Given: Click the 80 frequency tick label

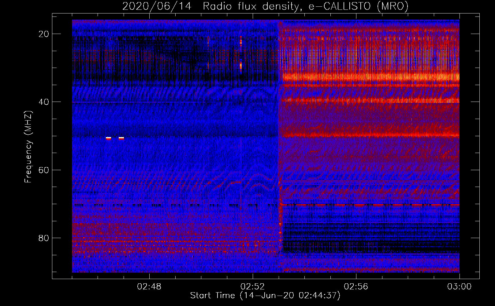Looking at the screenshot, I should 44,238.
